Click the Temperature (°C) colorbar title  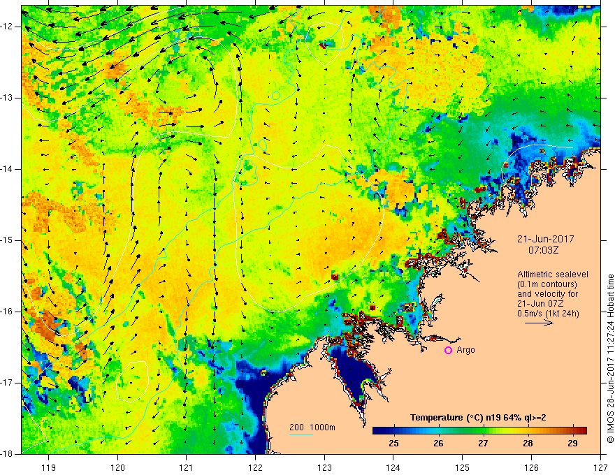(478, 418)
